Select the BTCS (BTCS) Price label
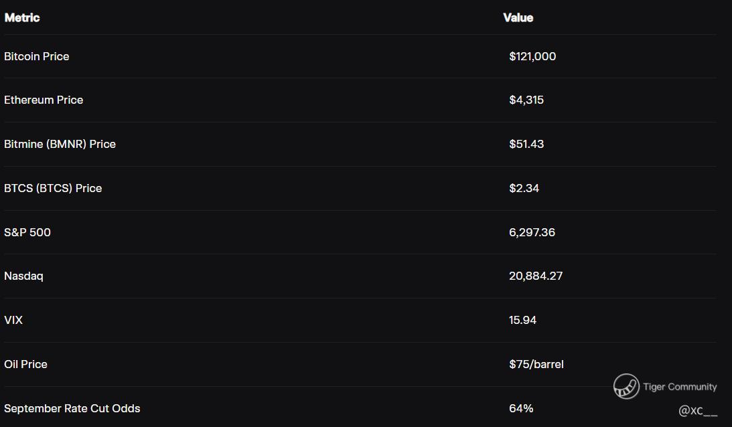732x427 pixels. pos(53,188)
